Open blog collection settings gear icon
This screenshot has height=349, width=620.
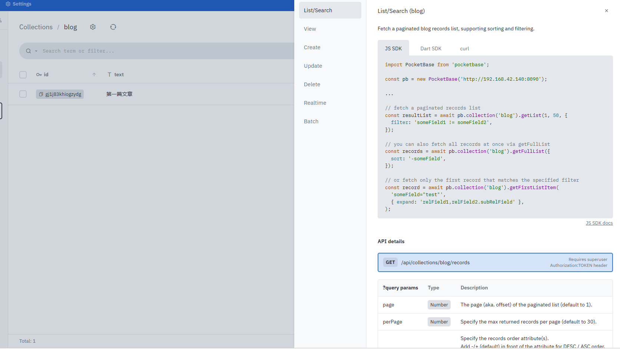pyautogui.click(x=93, y=27)
